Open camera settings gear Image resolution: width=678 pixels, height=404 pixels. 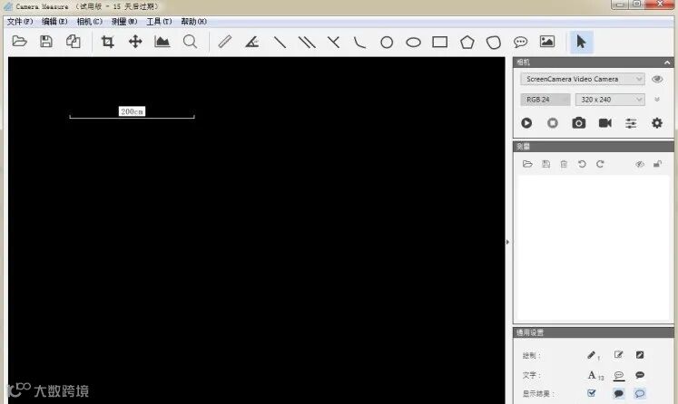[657, 123]
